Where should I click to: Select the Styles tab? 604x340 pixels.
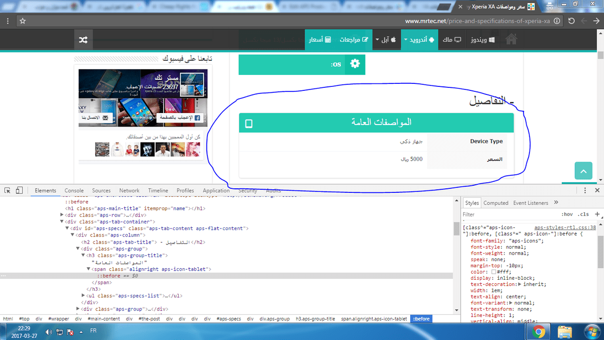click(x=472, y=203)
